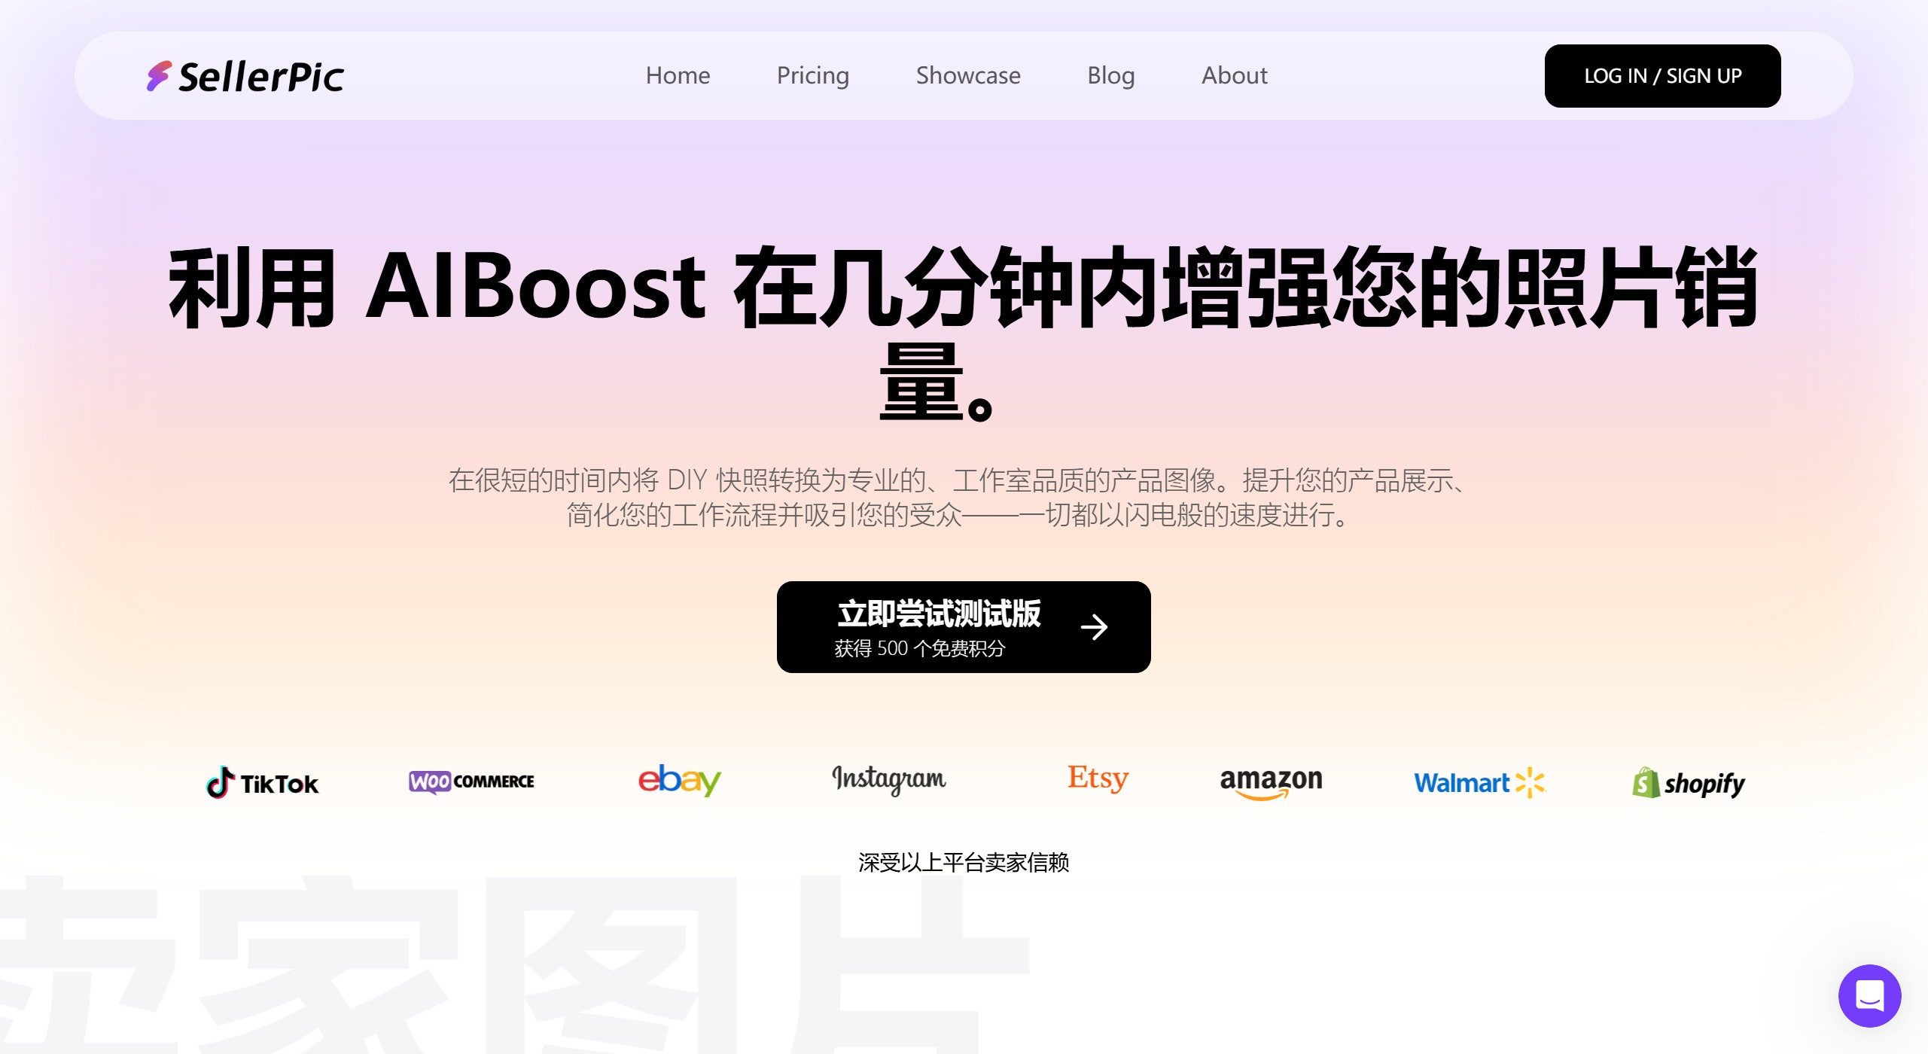Select the eBay logo
The width and height of the screenshot is (1928, 1054).
[678, 781]
